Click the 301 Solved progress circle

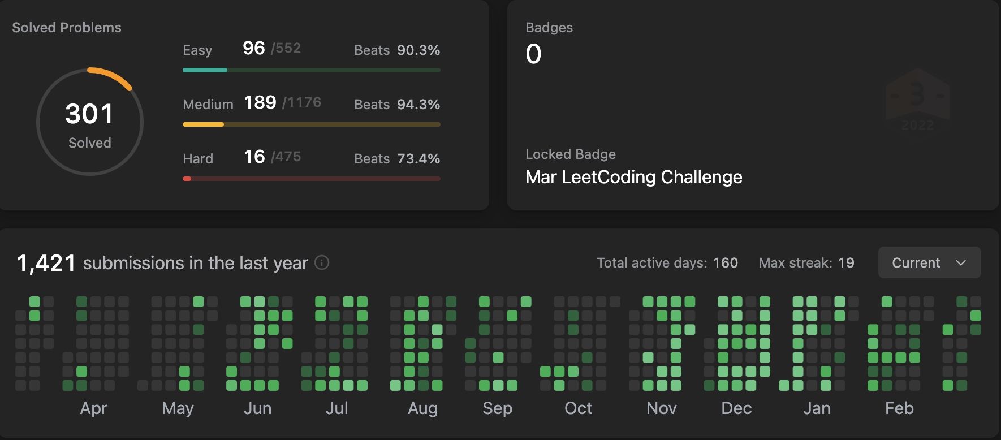coord(90,122)
